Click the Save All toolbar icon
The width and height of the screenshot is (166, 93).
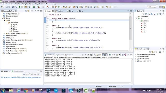[9, 7]
